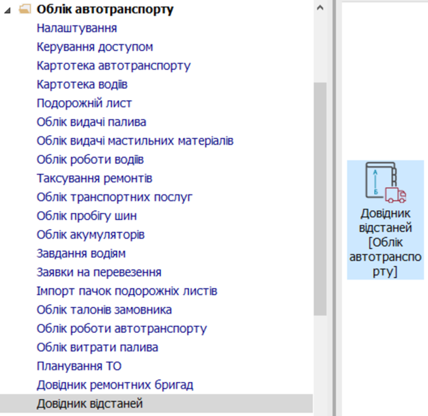This screenshot has width=428, height=416.
Task: Select the Облік автотранспорту heading
Action: pos(105,10)
